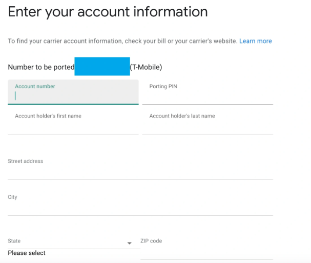Screen dimensions: 311x263
Task: Open the Learn more link
Action: [255, 41]
